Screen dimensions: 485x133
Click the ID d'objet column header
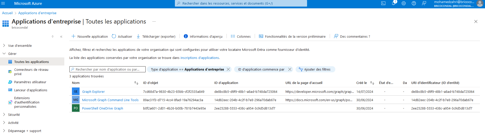(150, 83)
